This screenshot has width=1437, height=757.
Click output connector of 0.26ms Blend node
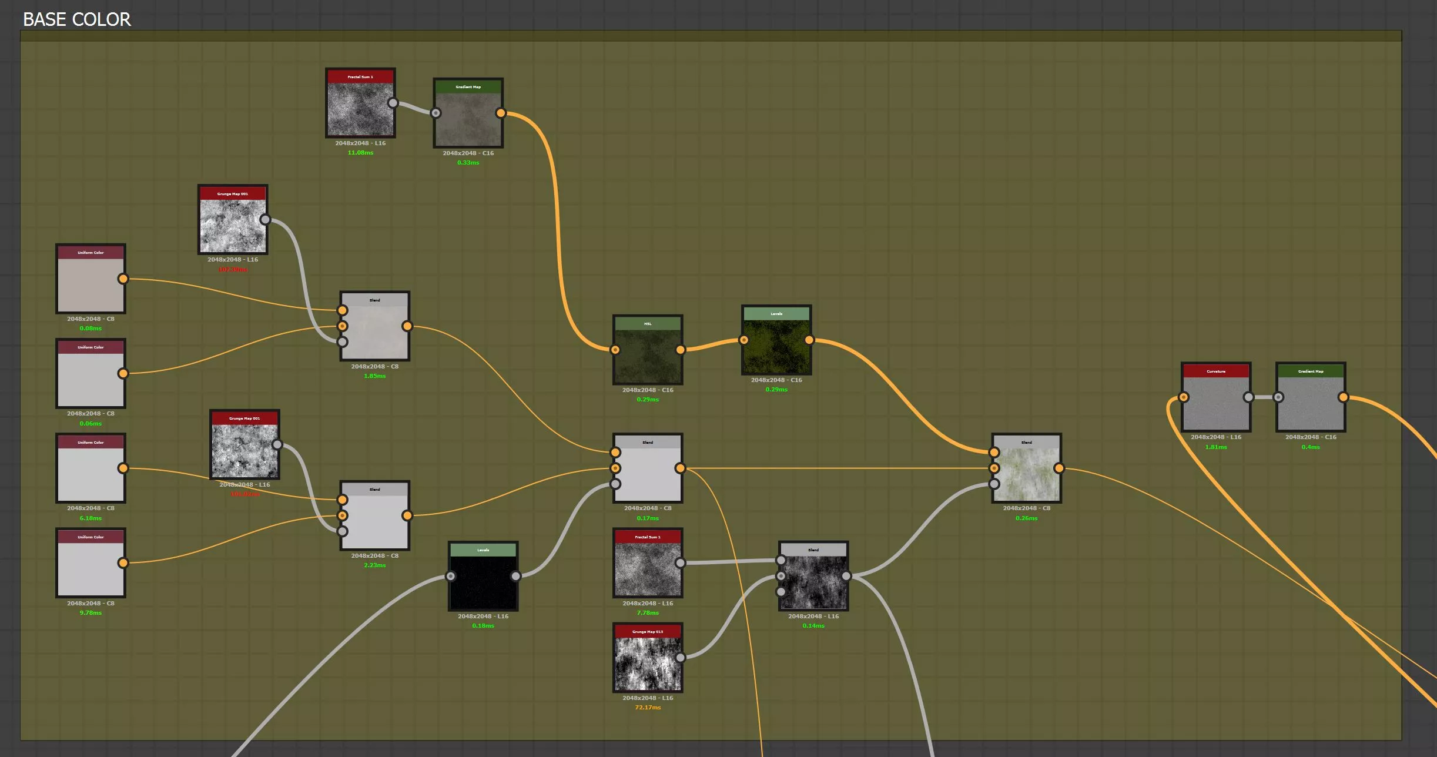[1059, 468]
